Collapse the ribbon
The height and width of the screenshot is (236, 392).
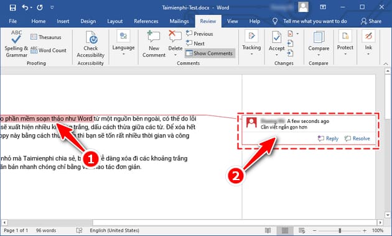[x=386, y=64]
